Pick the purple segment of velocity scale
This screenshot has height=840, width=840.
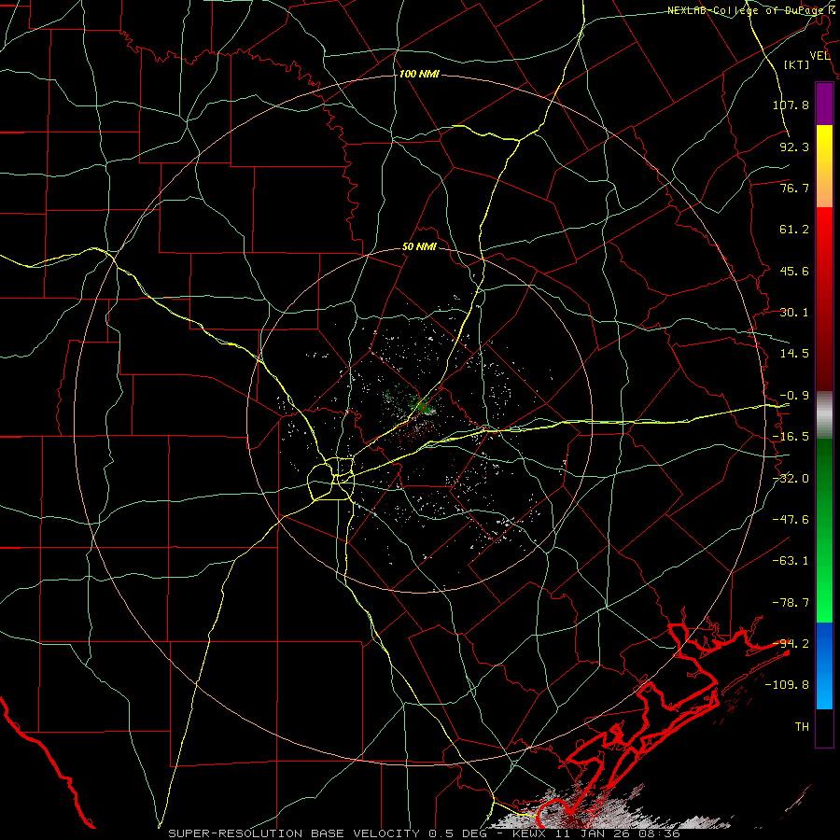click(x=824, y=105)
